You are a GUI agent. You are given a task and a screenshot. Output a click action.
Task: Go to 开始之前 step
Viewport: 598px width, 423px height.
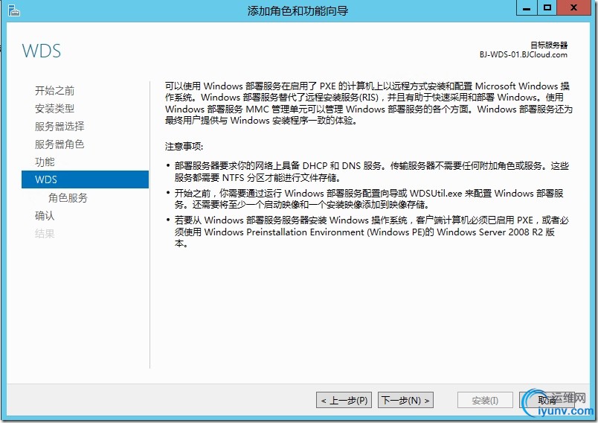[x=54, y=90]
